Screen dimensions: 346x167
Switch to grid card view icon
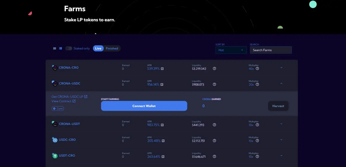pyautogui.click(x=54, y=49)
